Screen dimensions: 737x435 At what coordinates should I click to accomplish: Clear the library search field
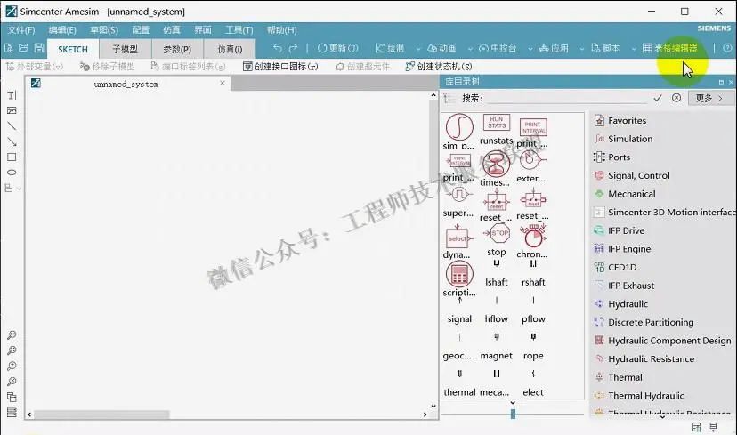[676, 98]
